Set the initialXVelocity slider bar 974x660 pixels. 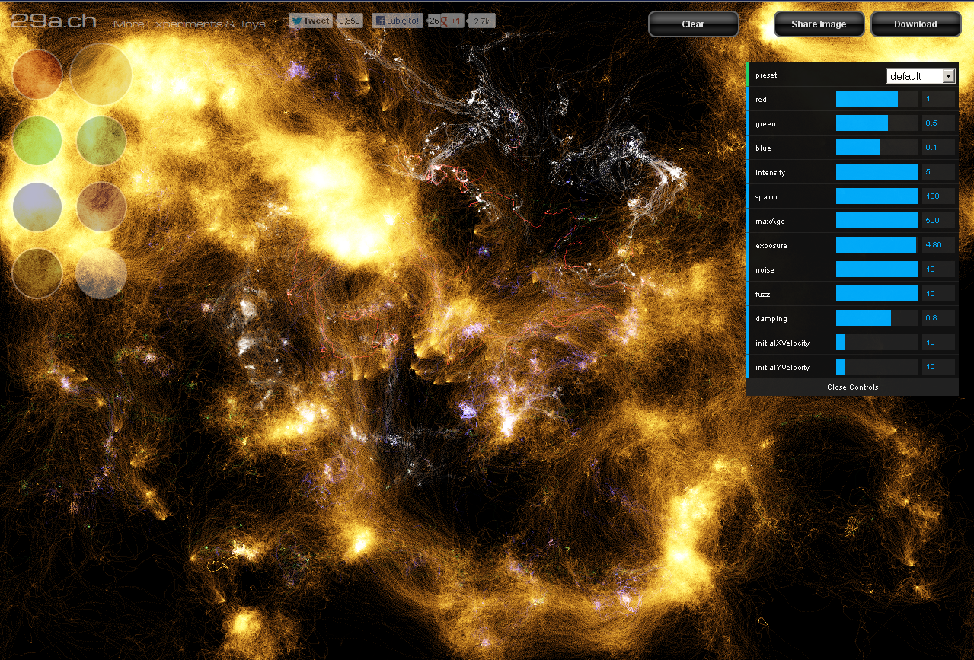click(x=877, y=343)
